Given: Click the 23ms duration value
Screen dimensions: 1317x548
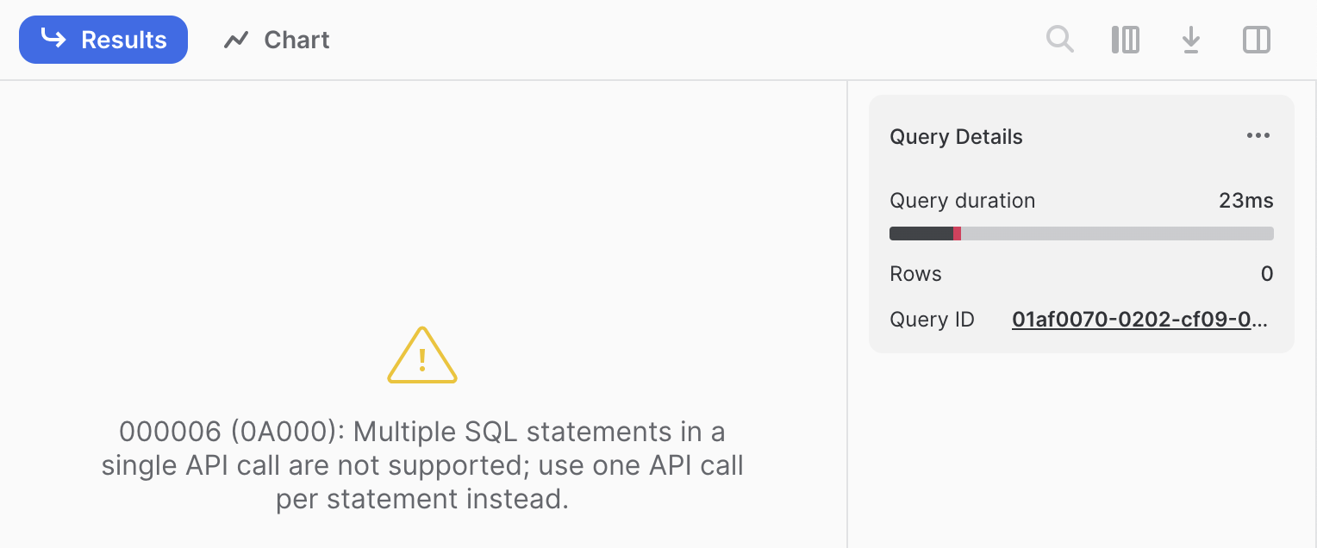Looking at the screenshot, I should coord(1245,201).
